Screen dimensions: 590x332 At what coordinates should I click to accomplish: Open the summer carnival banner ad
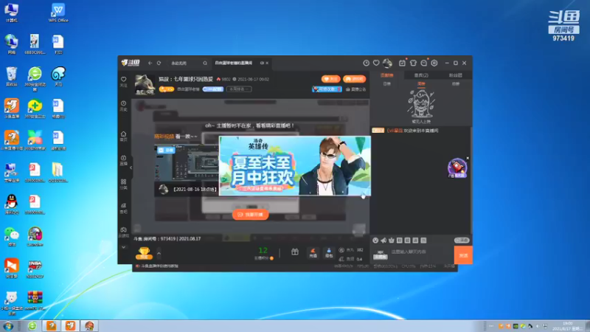[x=295, y=166]
